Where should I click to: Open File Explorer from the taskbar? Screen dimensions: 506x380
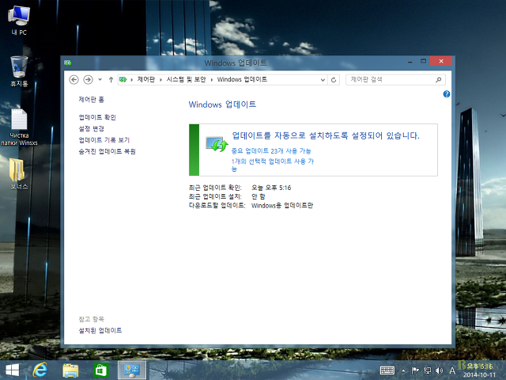pyautogui.click(x=70, y=370)
